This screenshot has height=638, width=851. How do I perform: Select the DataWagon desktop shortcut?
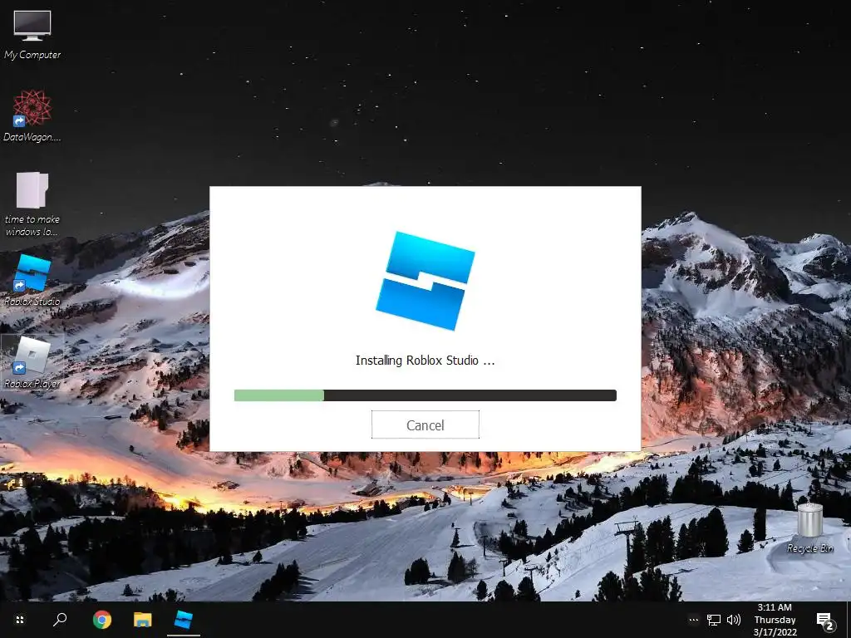[32, 116]
